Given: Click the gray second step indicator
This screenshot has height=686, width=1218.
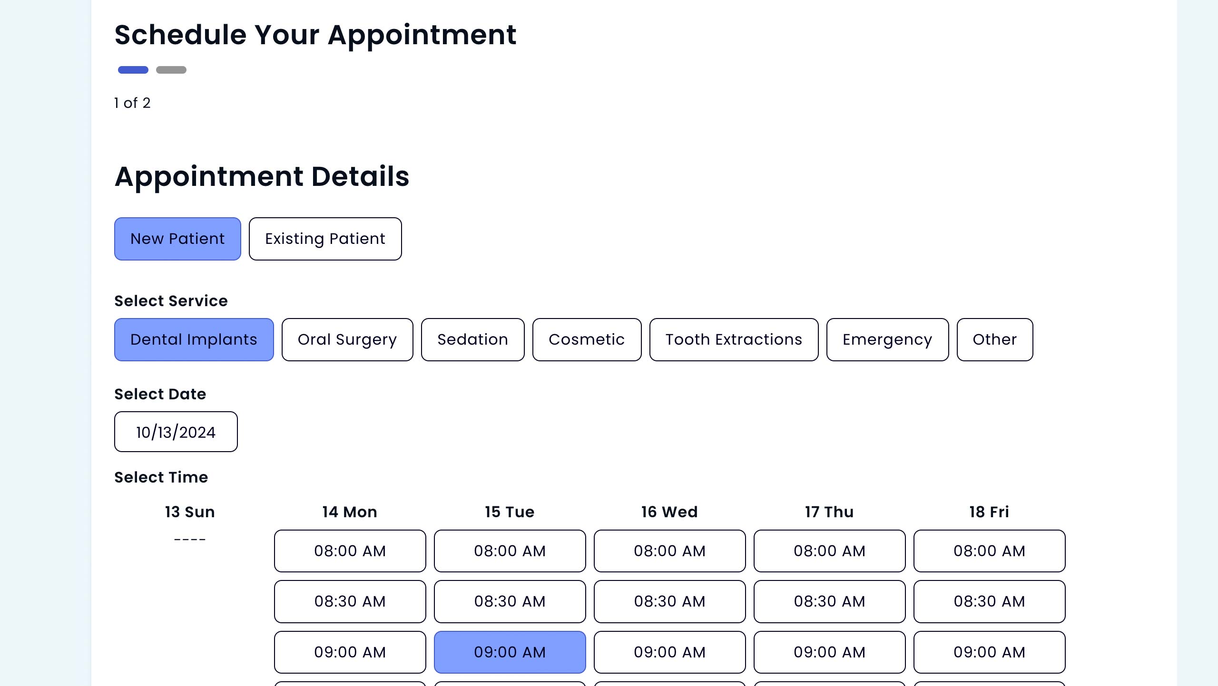Looking at the screenshot, I should (x=171, y=70).
